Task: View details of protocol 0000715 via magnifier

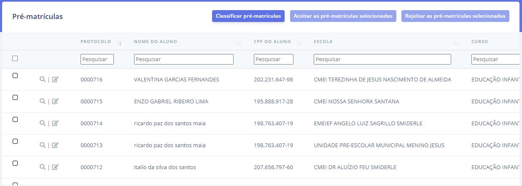Action: point(42,101)
